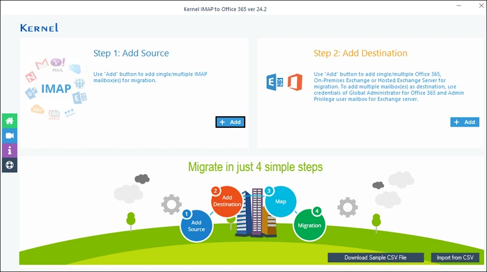Click the orange Office 365 icon

295,82
